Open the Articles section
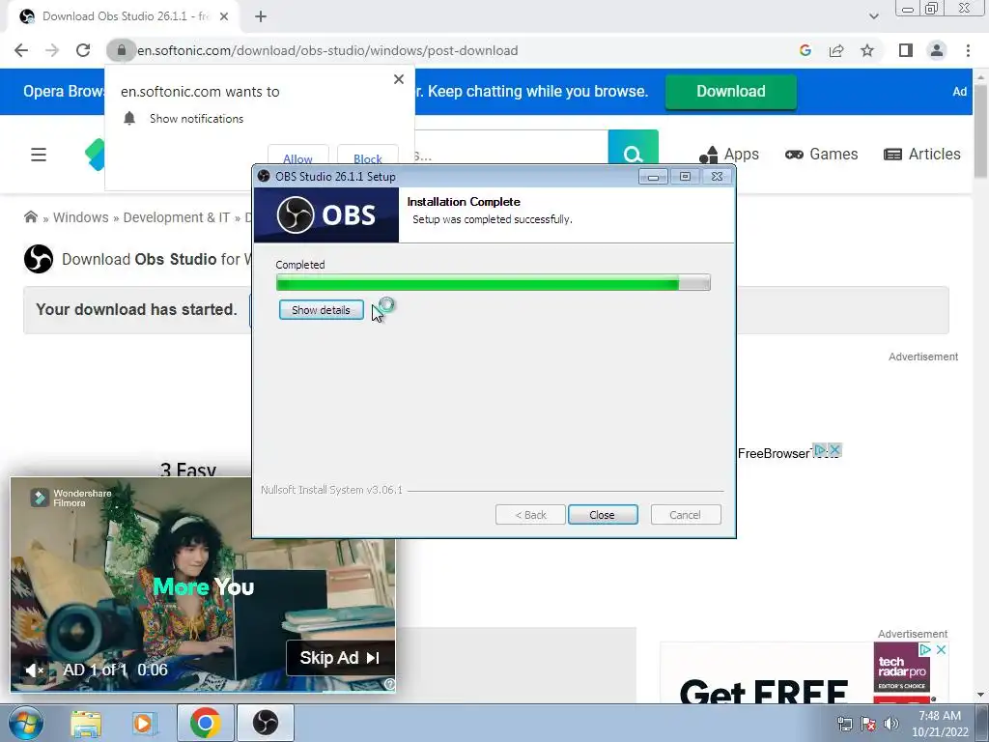This screenshot has width=989, height=742. [922, 154]
